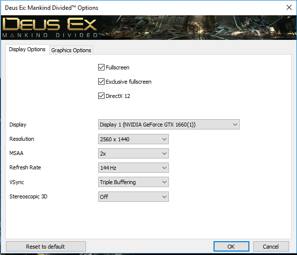Image resolution: width=297 pixels, height=255 pixels.
Task: Select the Display Options tab
Action: [x=27, y=50]
